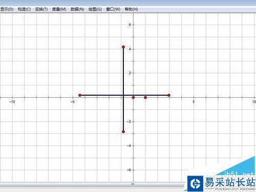The image size is (256, 192).
Task: Open the 构造(C) menu
Action: coord(24,9)
